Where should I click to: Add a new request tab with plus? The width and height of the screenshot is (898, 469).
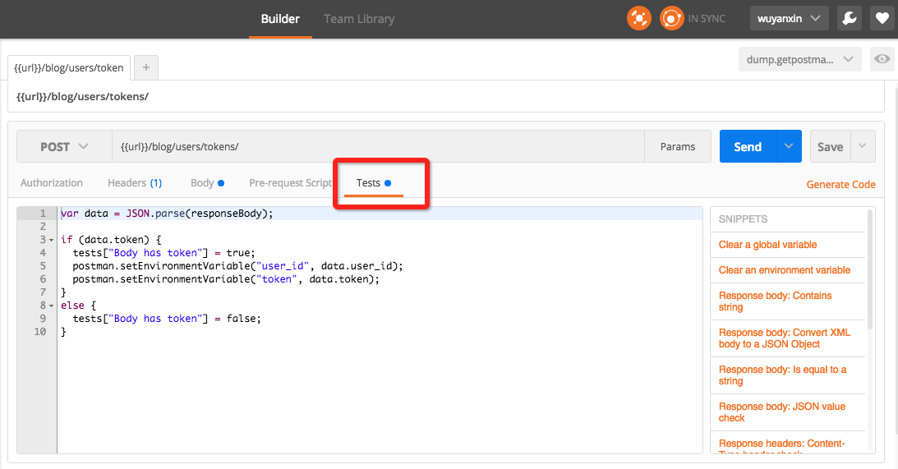tap(146, 67)
